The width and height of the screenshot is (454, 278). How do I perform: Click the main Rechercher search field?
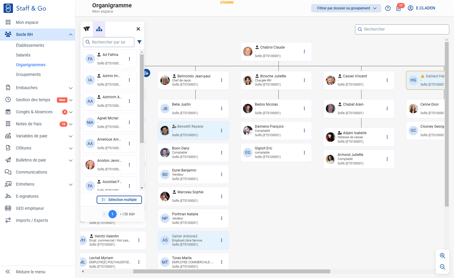click(x=402, y=29)
